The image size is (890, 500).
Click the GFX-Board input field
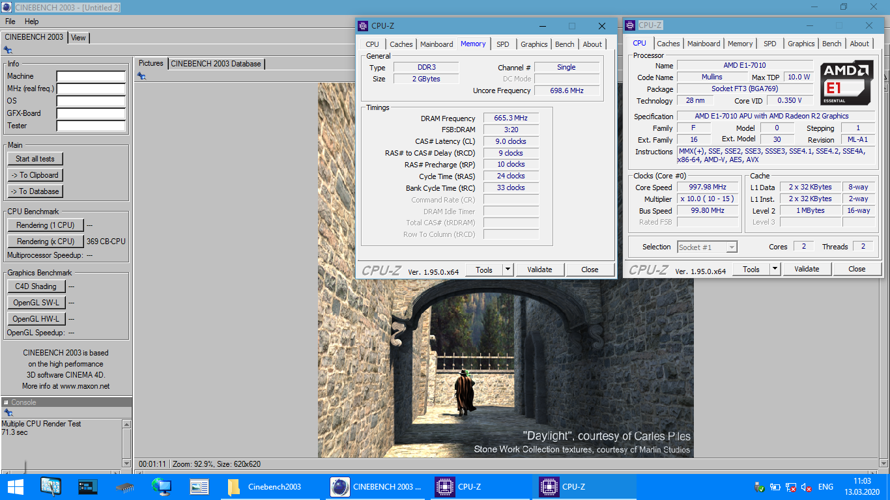click(91, 114)
